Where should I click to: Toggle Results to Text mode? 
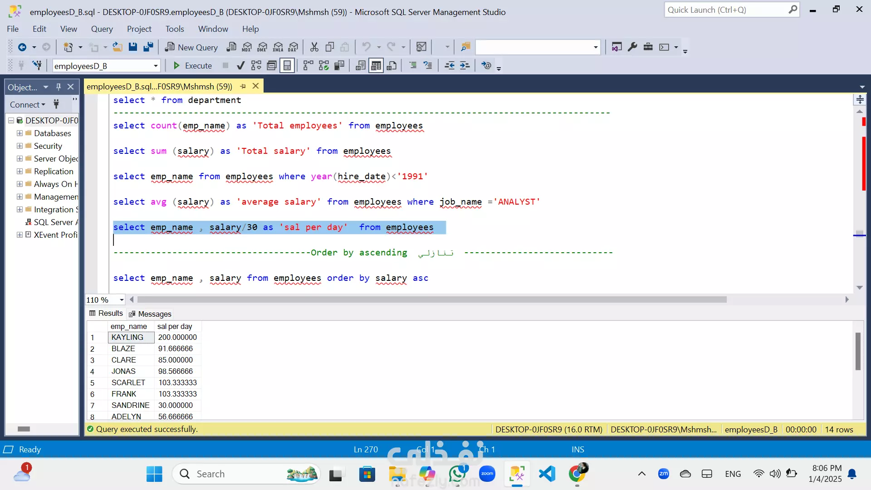361,66
